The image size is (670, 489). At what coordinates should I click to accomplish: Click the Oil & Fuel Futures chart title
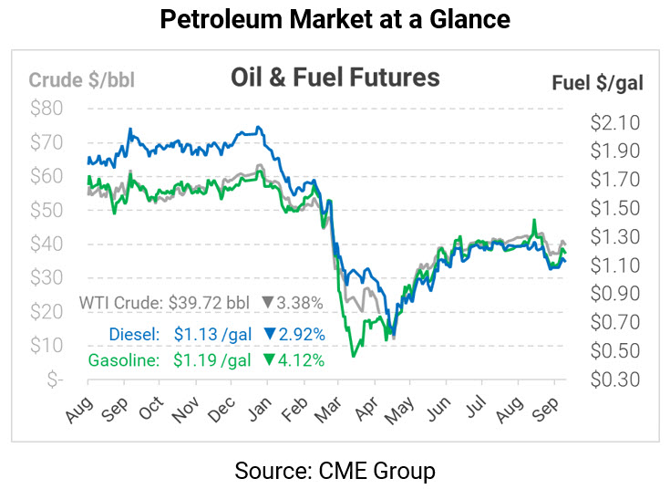[x=335, y=78]
